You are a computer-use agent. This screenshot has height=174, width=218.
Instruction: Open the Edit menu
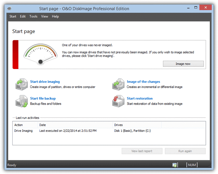tap(23, 17)
